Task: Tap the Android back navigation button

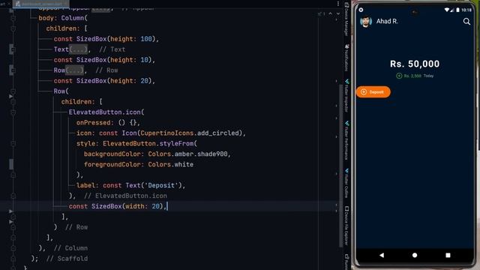Action: click(x=382, y=255)
